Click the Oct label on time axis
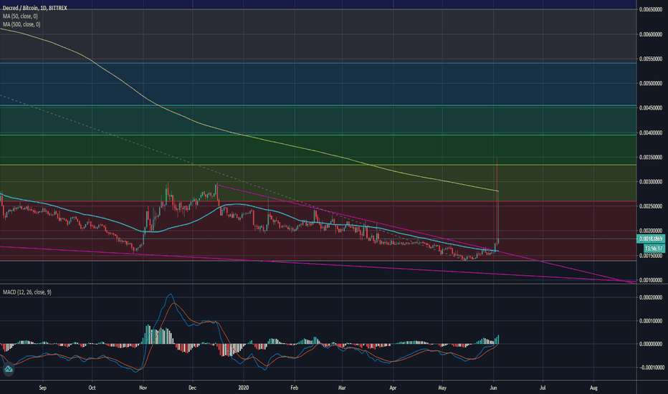The image size is (668, 394). [92, 388]
